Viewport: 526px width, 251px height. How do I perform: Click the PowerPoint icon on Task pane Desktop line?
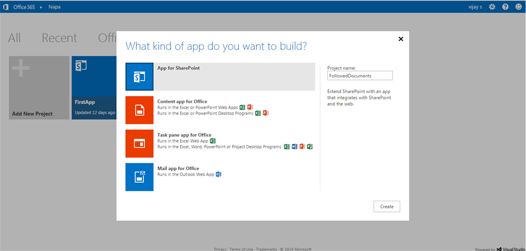click(302, 147)
